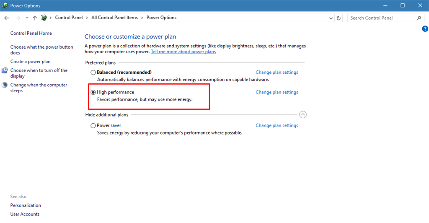Select the High performance plan
The height and width of the screenshot is (223, 429).
93,92
